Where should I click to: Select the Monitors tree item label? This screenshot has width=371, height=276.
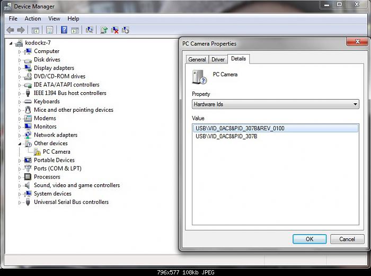[45, 127]
